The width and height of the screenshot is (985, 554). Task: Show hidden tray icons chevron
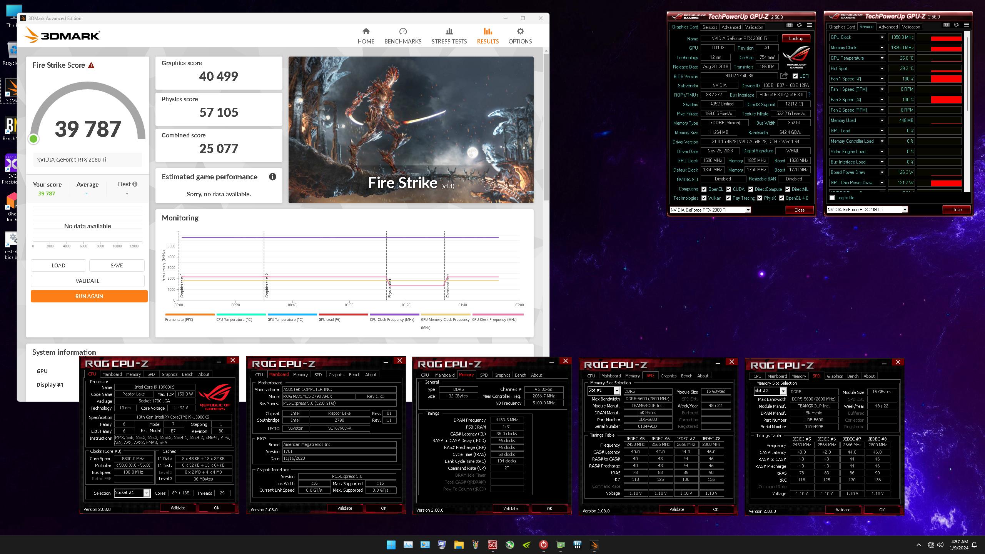tap(919, 545)
